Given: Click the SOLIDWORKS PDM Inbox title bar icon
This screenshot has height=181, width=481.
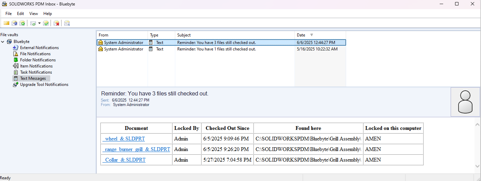Looking at the screenshot, I should coord(5,4).
